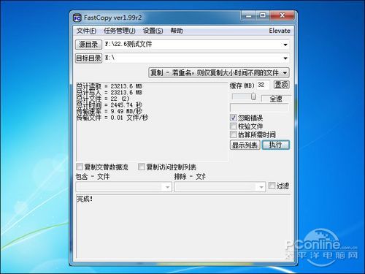Expand the target directory path dropdown

tap(285, 58)
